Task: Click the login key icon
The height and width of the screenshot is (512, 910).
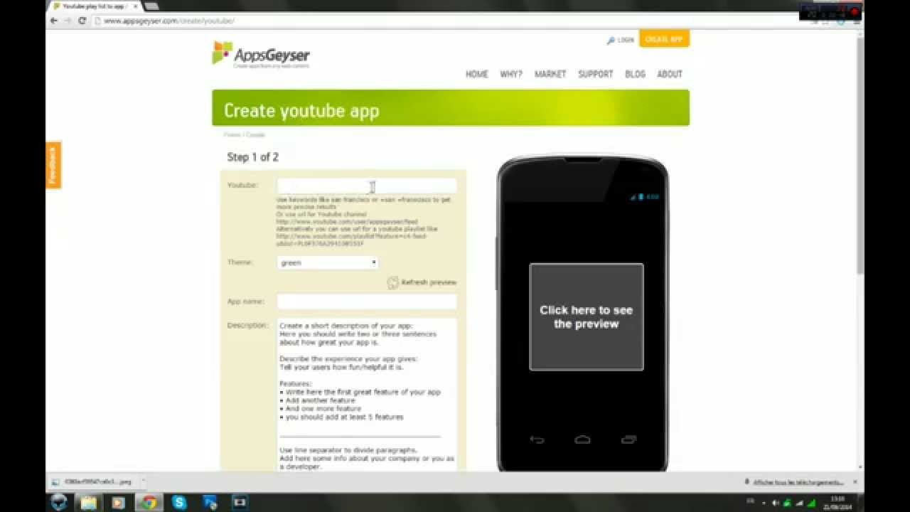Action: pyautogui.click(x=610, y=41)
